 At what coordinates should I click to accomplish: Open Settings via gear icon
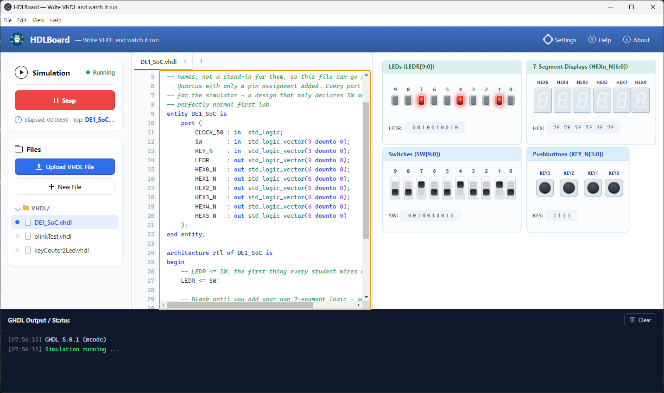pyautogui.click(x=548, y=40)
